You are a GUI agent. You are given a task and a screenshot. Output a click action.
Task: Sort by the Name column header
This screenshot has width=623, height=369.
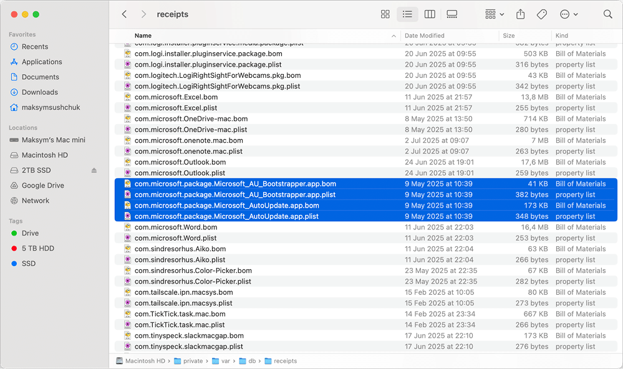tap(143, 36)
